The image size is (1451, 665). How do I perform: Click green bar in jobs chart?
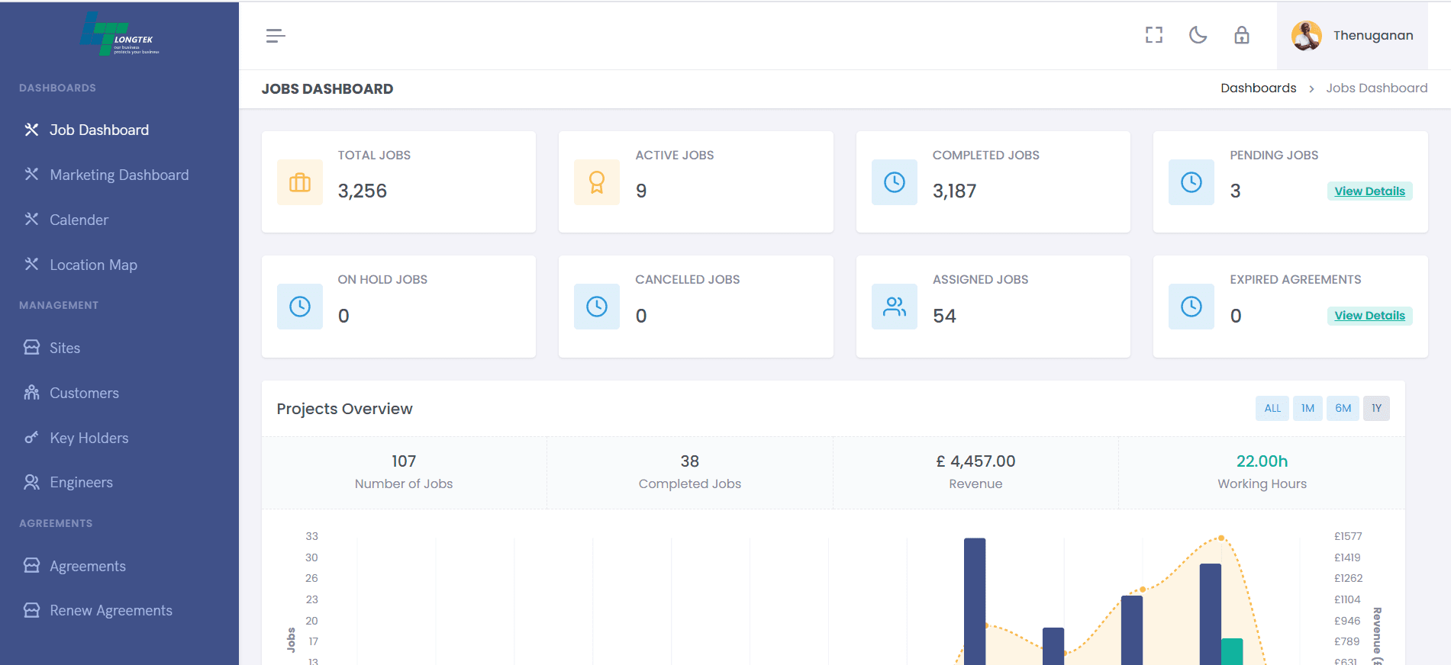(x=1232, y=652)
